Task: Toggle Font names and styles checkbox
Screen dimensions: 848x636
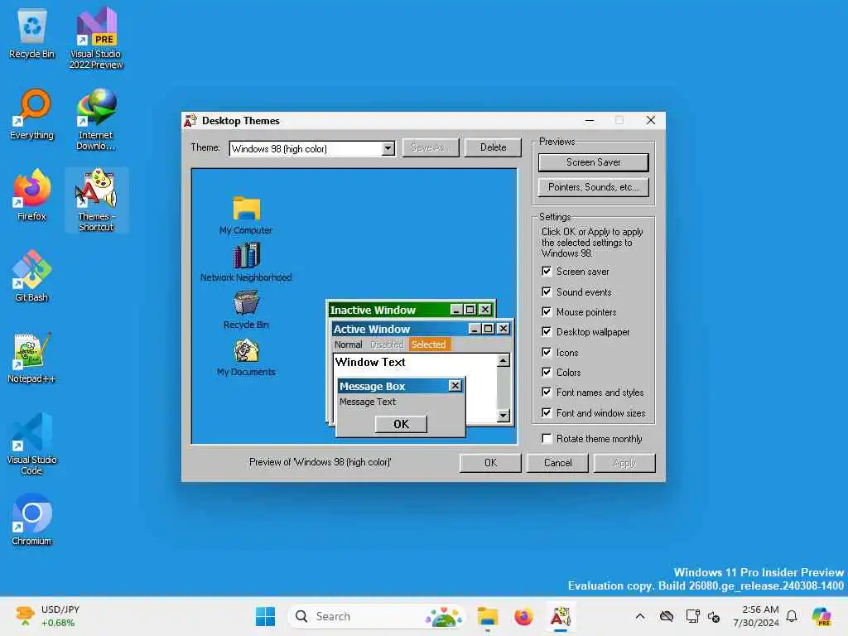Action: tap(547, 392)
